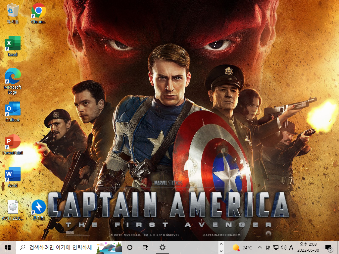The image size is (339, 254).
Task: Launch Chrome from the desktop
Action: click(x=38, y=14)
